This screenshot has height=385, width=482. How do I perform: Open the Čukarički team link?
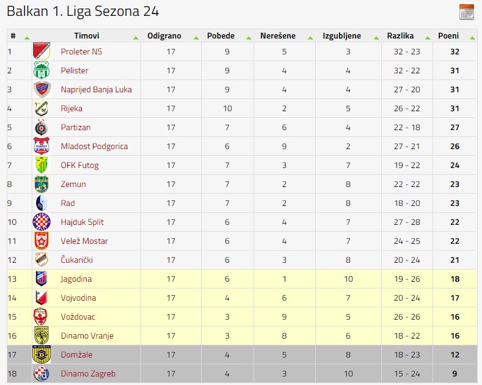[77, 260]
